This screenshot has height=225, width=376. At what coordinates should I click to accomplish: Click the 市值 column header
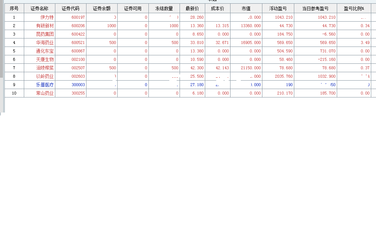pyautogui.click(x=246, y=9)
